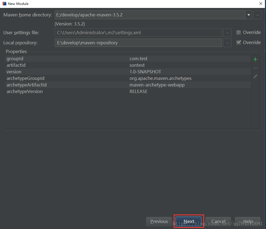266x229 pixels.
Task: Click the sontest value
Action: tap(137, 65)
